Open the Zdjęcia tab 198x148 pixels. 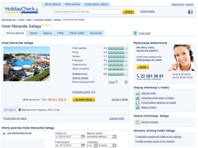[47, 33]
